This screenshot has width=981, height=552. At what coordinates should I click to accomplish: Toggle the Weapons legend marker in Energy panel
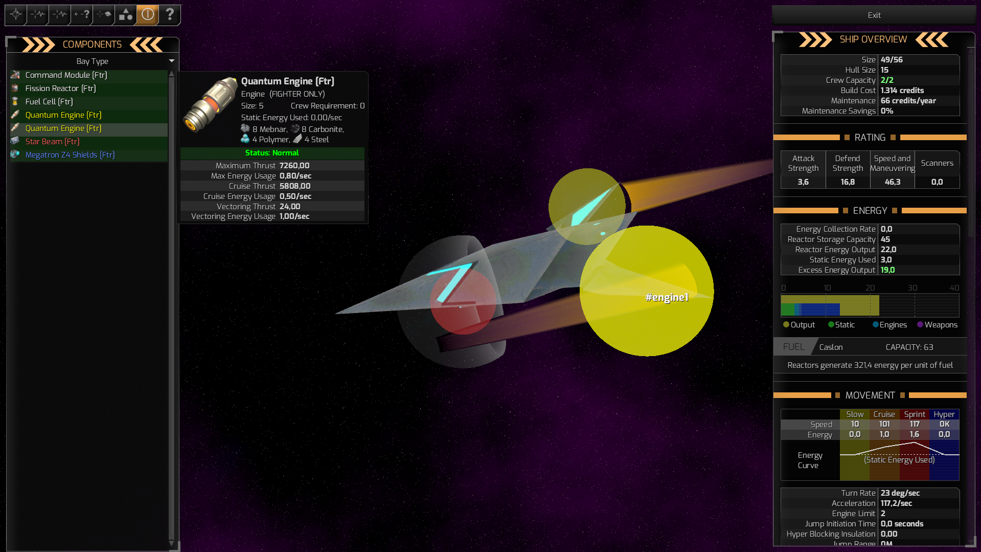[x=920, y=324]
